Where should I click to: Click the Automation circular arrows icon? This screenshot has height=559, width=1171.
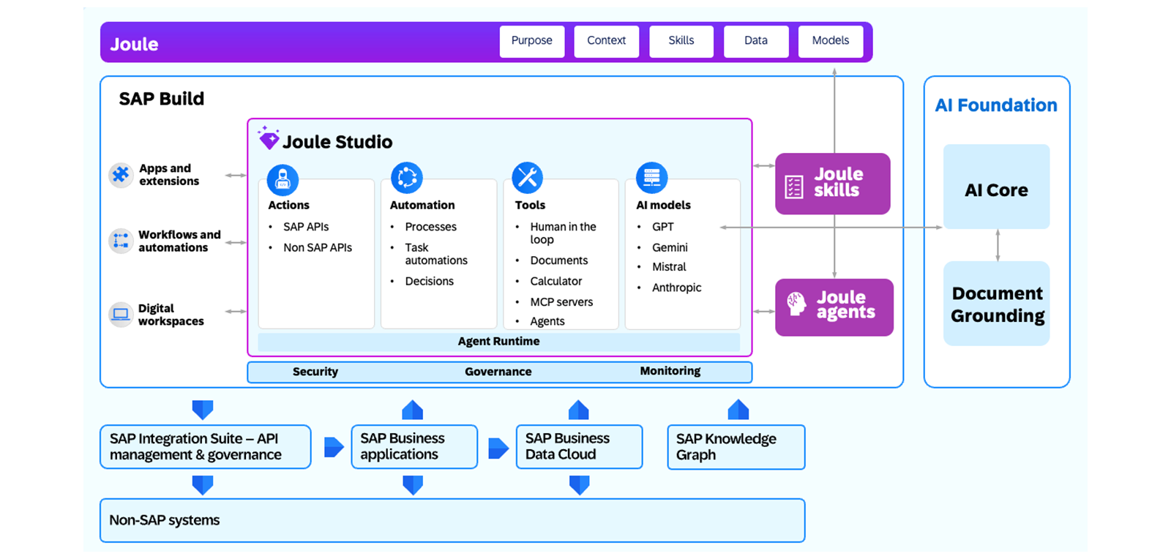click(x=407, y=178)
